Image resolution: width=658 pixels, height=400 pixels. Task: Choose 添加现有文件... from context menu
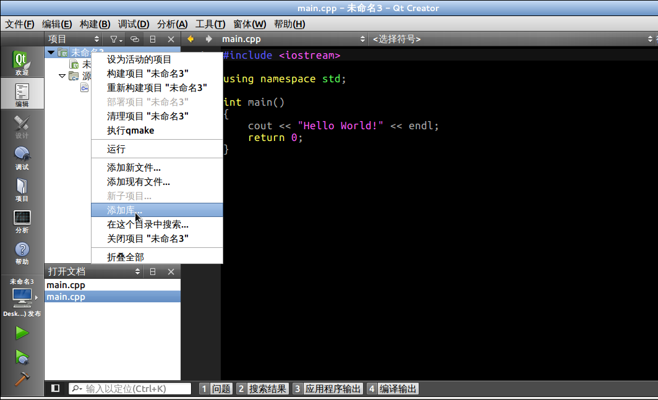click(157, 182)
